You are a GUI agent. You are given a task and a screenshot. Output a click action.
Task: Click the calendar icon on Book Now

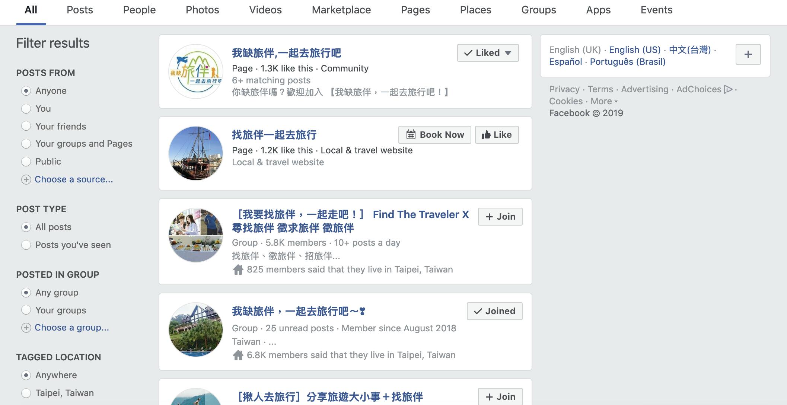tap(411, 135)
